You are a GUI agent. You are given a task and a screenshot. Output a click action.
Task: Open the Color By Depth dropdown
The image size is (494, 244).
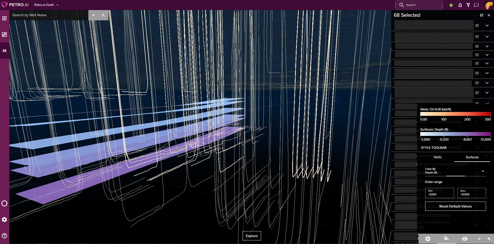(455, 171)
